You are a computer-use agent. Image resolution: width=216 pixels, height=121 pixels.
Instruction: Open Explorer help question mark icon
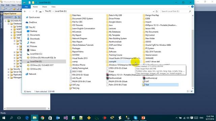tap(192, 7)
